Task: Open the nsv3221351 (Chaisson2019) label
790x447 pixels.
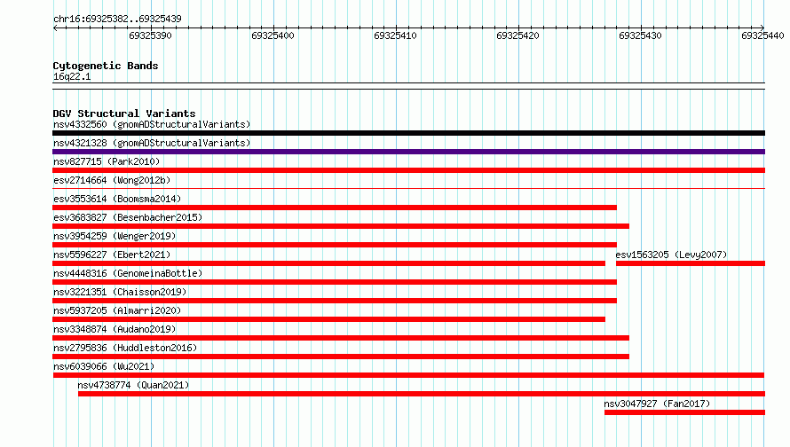Action: click(120, 292)
